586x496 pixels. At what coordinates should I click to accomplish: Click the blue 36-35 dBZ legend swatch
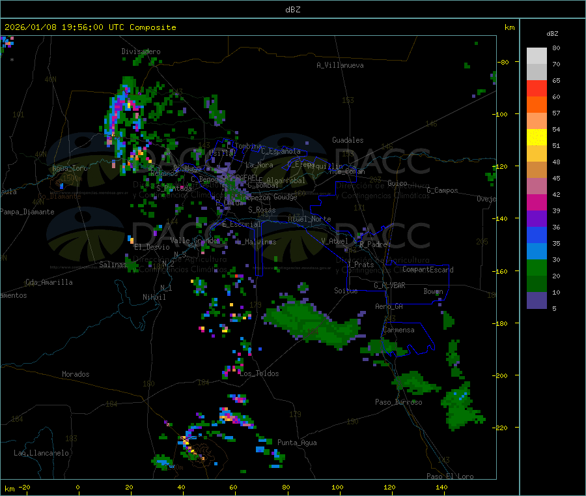[537, 235]
